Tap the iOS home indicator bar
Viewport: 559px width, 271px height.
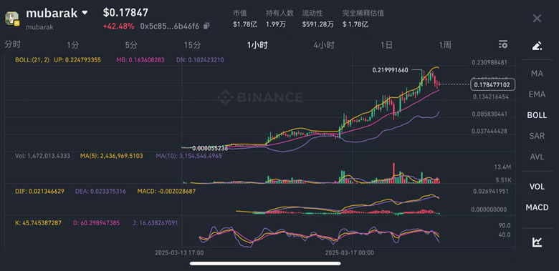pos(265,264)
